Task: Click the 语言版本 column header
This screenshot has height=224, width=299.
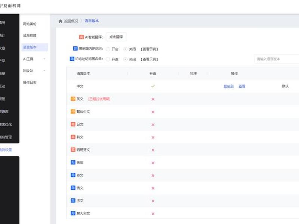Action: [x=83, y=74]
